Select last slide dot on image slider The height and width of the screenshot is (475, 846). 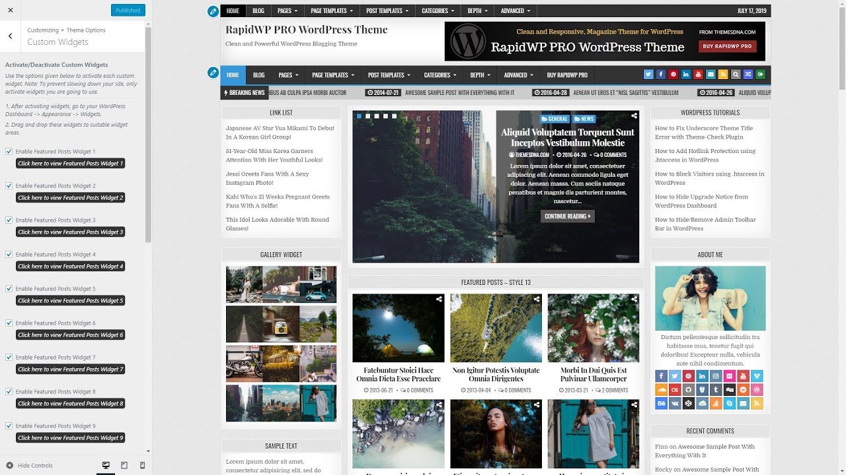coord(393,116)
